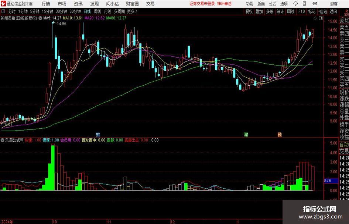This screenshot has height=224, width=349.
Task: Click the 统计 statistics button
Action: pos(280,11)
